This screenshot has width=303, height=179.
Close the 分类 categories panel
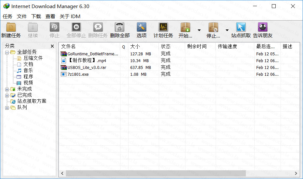coord(52,46)
